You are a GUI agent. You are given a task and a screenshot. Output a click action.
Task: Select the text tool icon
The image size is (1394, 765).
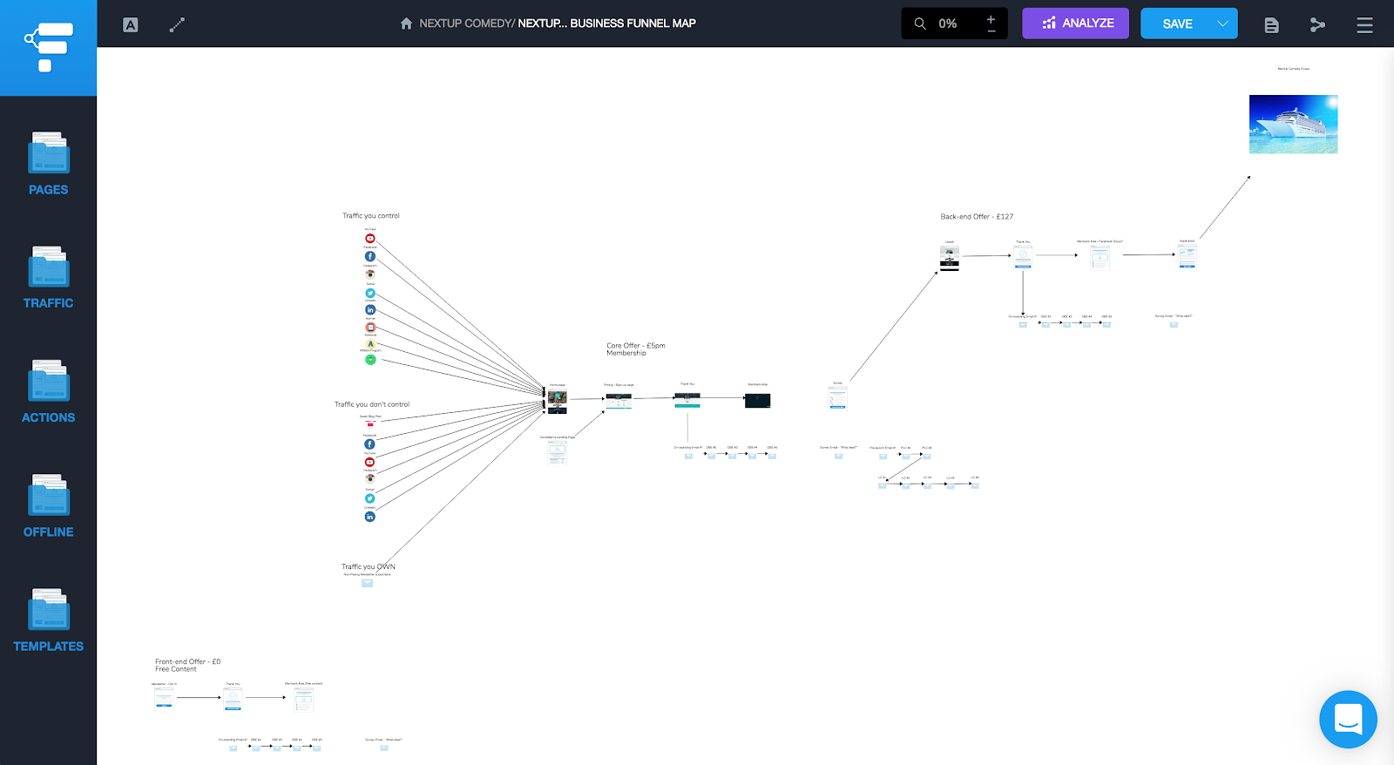pyautogui.click(x=131, y=24)
